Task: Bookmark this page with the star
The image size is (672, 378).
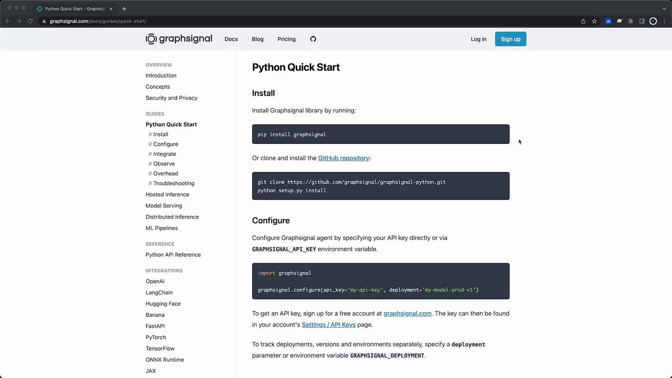Action: pos(594,21)
